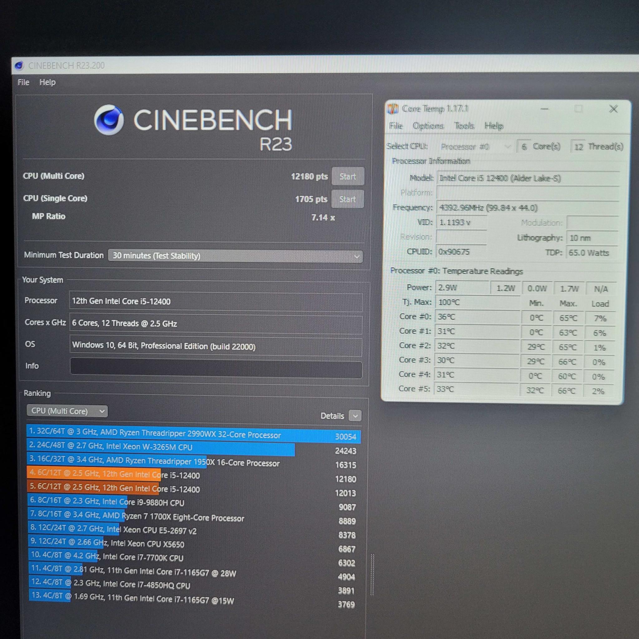
Task: Open the Select CPU Processor #0 dropdown
Action: tap(476, 147)
